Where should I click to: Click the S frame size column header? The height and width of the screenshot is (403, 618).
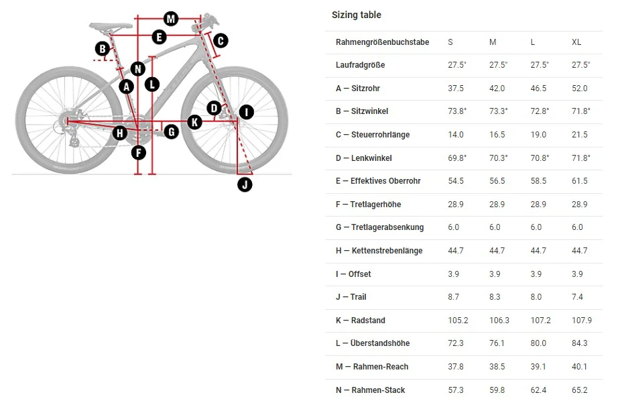[x=450, y=42]
